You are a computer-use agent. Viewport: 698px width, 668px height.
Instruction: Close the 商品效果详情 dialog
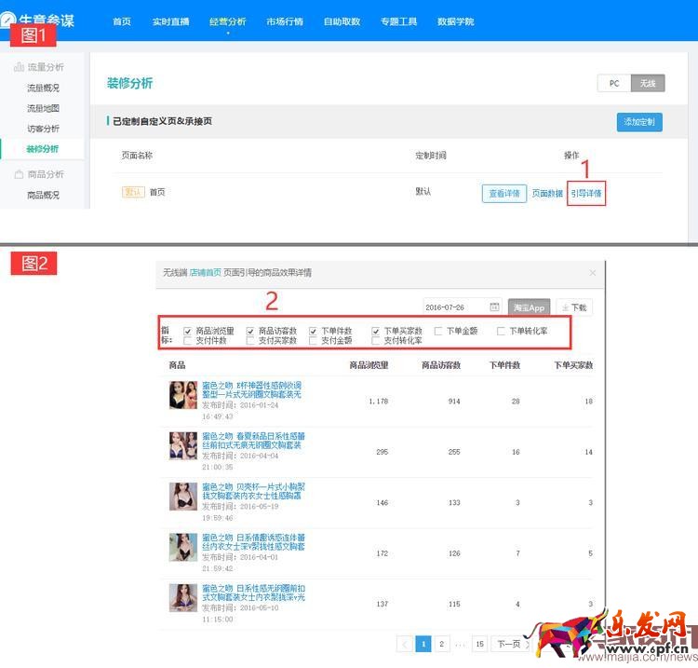point(593,273)
